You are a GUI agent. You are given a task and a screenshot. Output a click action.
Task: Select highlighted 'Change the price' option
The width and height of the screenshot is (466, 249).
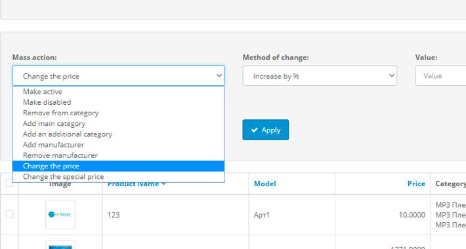(x=118, y=166)
